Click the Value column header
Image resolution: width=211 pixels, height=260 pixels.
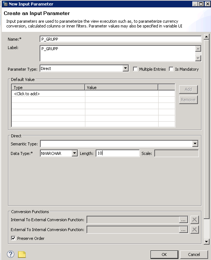[121, 88]
